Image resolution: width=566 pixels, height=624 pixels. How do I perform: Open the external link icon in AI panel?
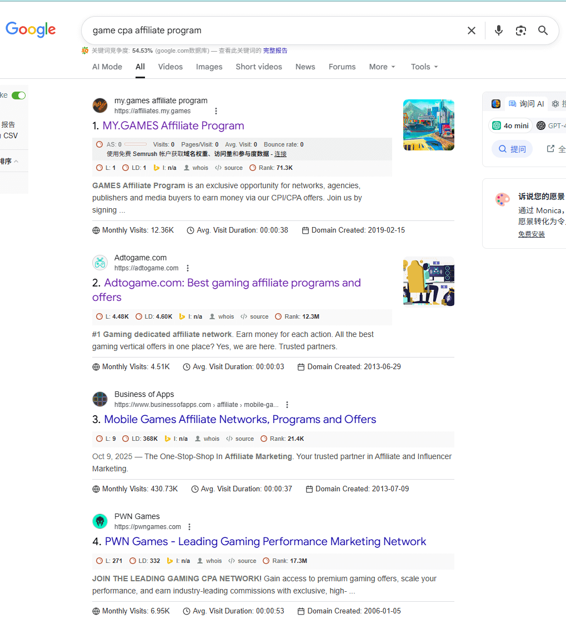(x=550, y=149)
